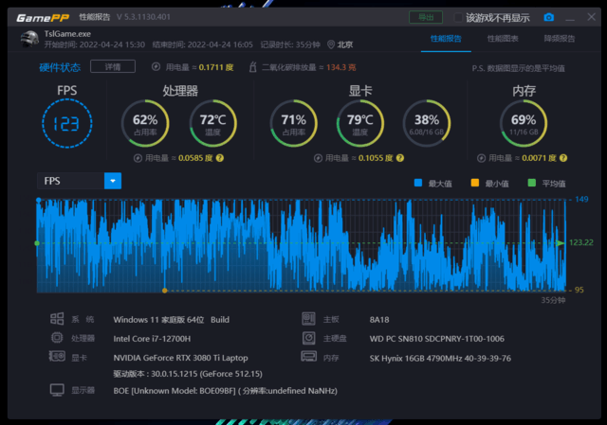Click the green 导出 export button
This screenshot has height=425, width=607.
coord(425,17)
